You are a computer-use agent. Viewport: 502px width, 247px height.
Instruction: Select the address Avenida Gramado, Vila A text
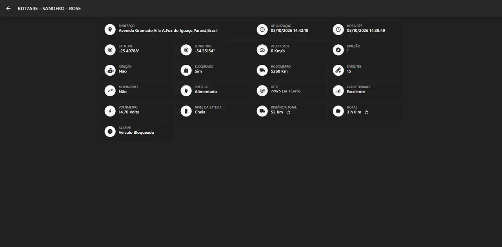click(168, 31)
